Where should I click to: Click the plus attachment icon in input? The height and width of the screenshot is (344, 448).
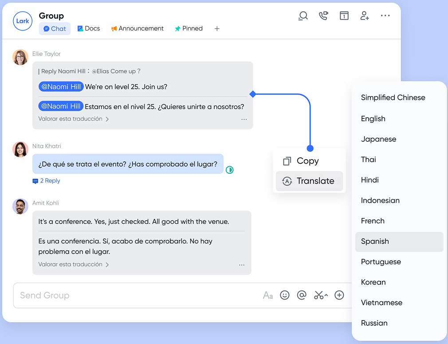coord(339,295)
